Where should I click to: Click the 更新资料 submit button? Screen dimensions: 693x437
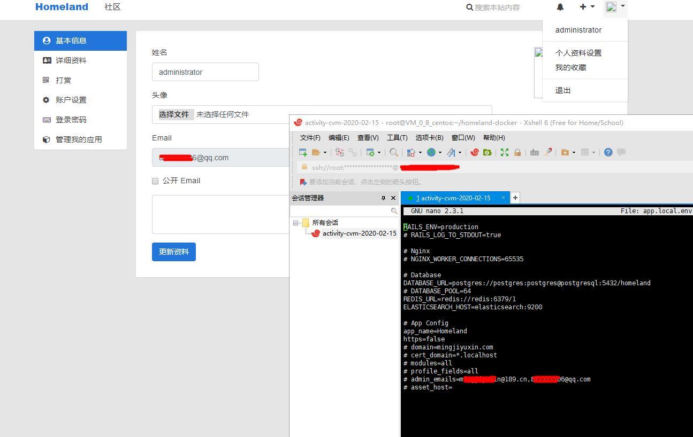[174, 252]
